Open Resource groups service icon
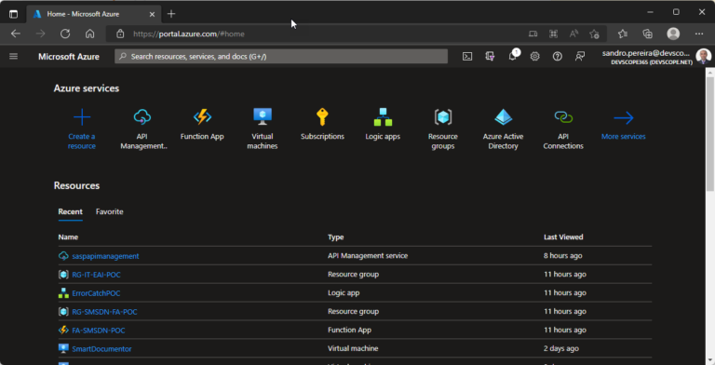The height and width of the screenshot is (365, 715). (443, 117)
